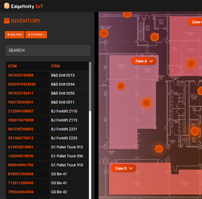The width and height of the screenshot is (202, 199).
Task: Select item G1 Pallet Truck 912
Action: tap(67, 147)
